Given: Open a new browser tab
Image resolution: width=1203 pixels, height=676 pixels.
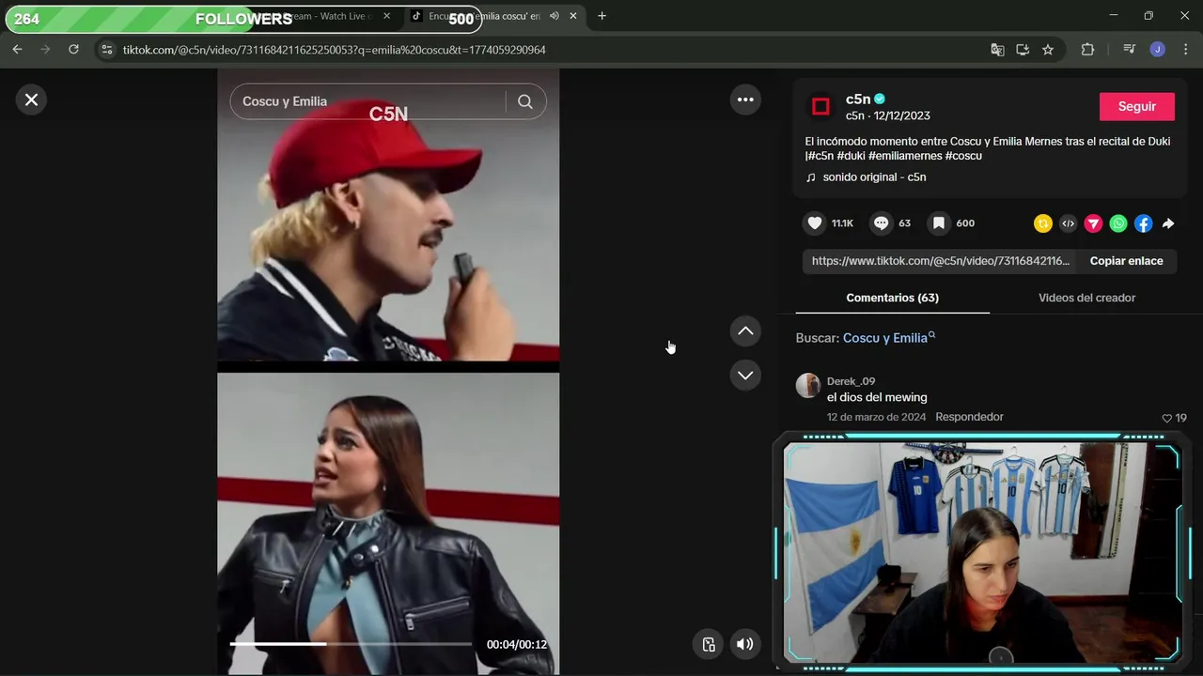Looking at the screenshot, I should (x=601, y=16).
